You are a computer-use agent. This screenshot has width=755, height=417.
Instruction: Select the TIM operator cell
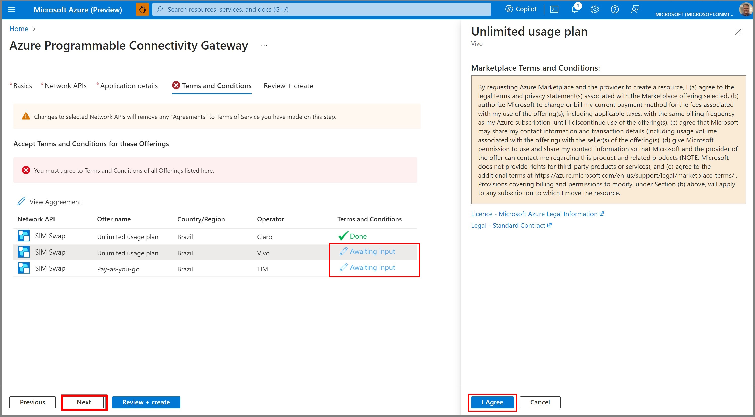[x=262, y=269]
